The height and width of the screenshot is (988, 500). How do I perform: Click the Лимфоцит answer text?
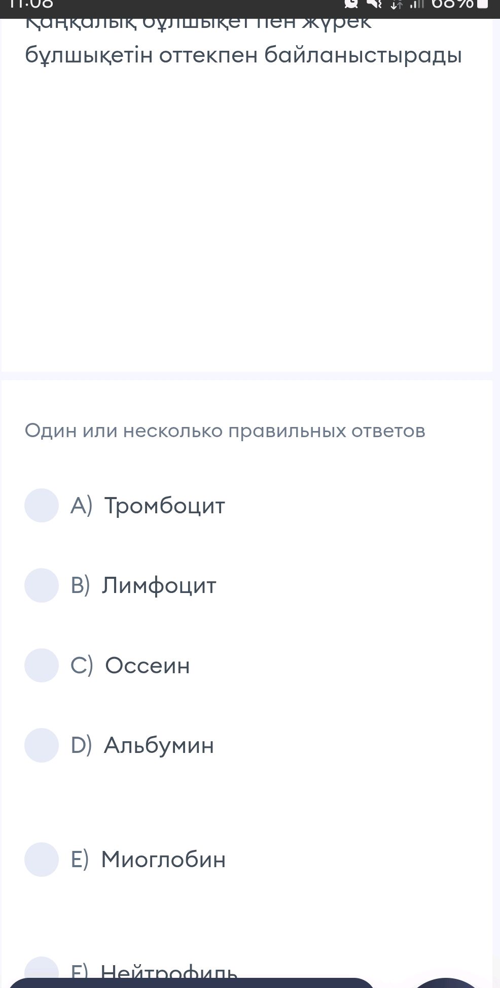tap(159, 585)
